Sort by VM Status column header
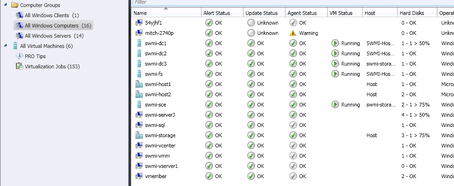The width and height of the screenshot is (454, 186). [341, 13]
